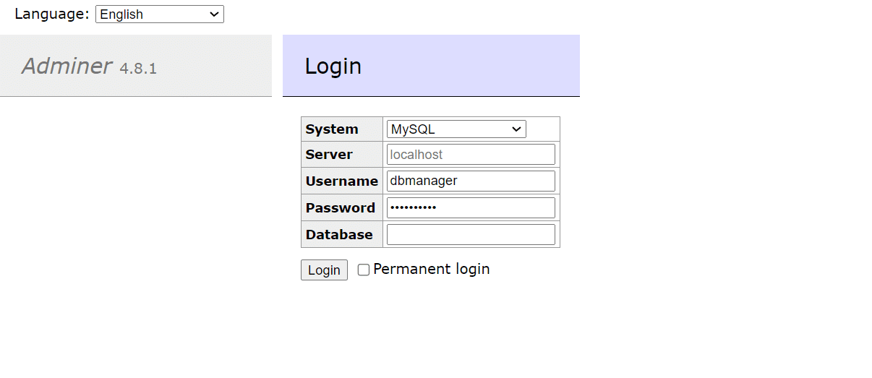Click the arrow on the English language selector
The height and width of the screenshot is (378, 872).
(x=214, y=14)
